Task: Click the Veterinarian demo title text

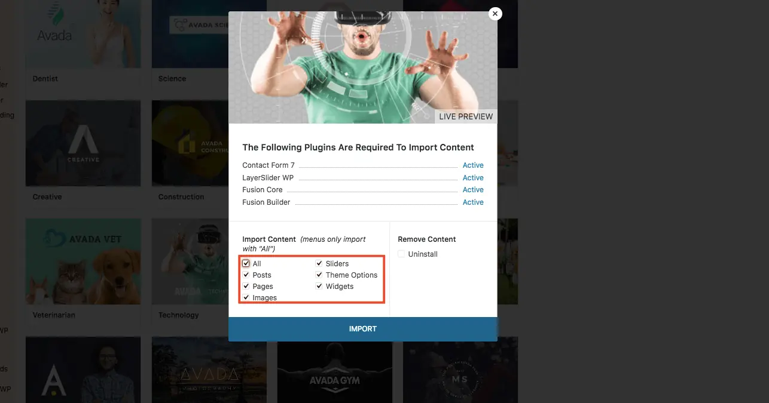Action: pos(54,315)
